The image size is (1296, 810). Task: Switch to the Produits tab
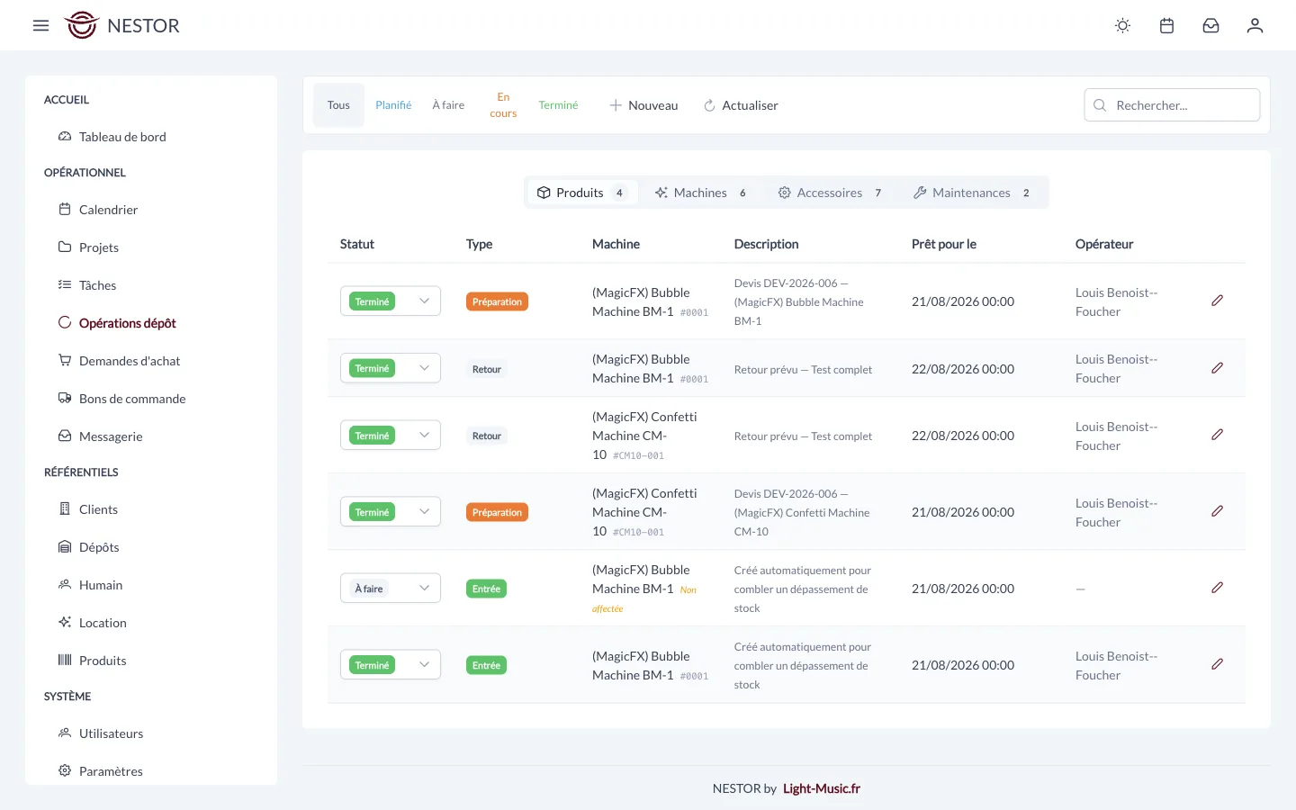pyautogui.click(x=581, y=193)
